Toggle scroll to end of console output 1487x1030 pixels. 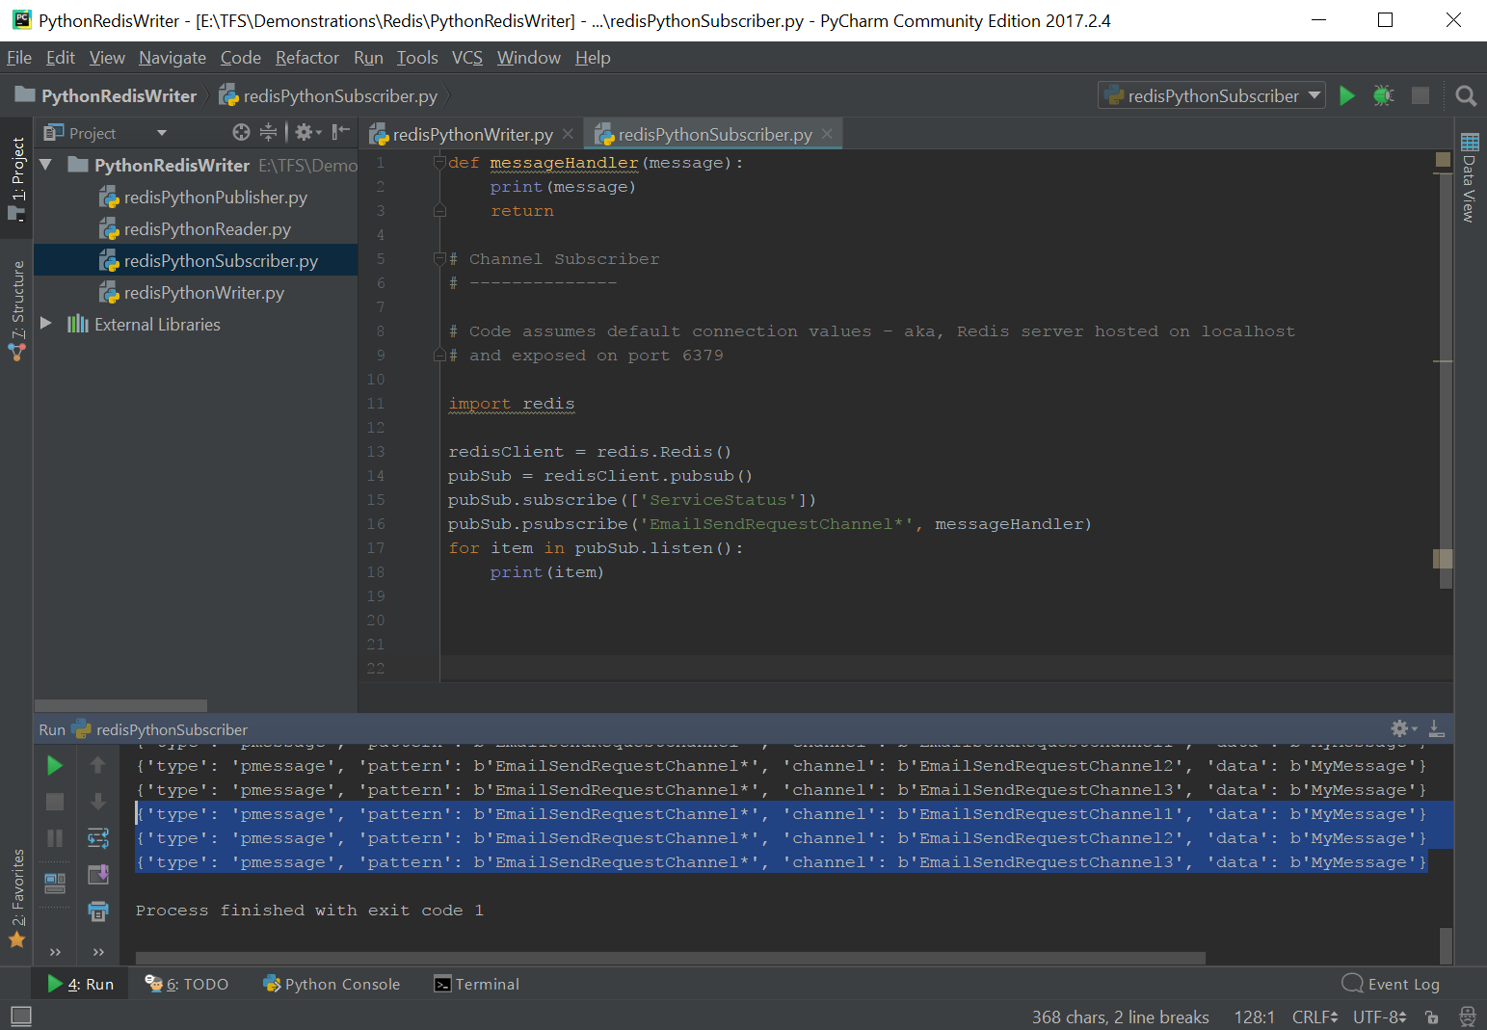click(97, 875)
